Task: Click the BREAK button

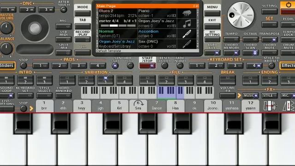Action: 228,80
